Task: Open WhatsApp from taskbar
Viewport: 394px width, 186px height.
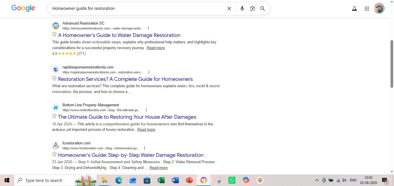Action: (232, 180)
